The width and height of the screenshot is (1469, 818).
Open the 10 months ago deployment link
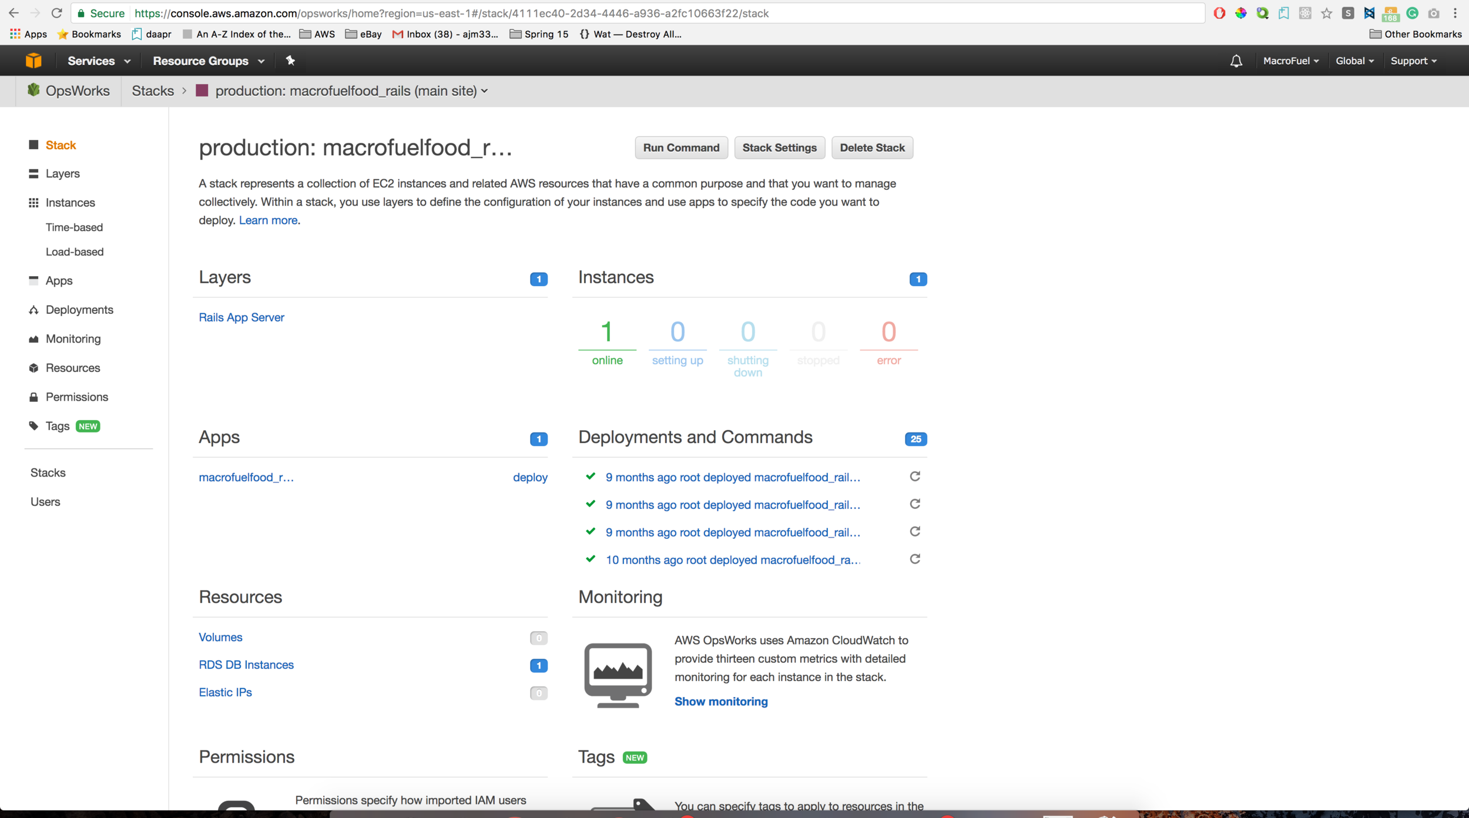tap(733, 560)
